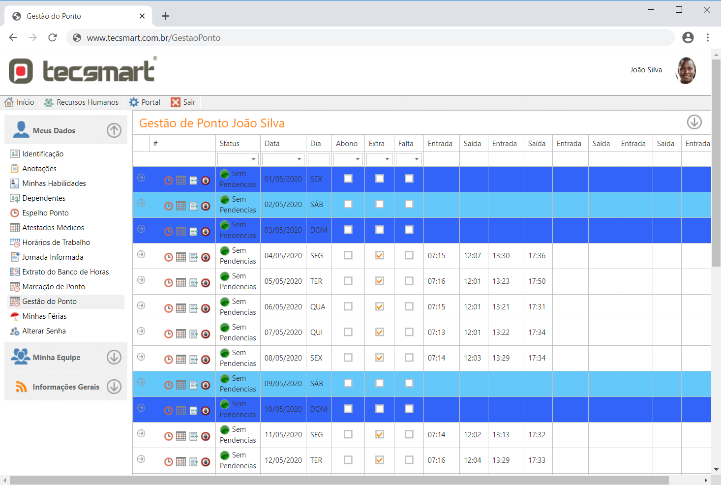The height and width of the screenshot is (485, 721).
Task: Open the Espelho Ponto sidebar item
Action: (45, 213)
